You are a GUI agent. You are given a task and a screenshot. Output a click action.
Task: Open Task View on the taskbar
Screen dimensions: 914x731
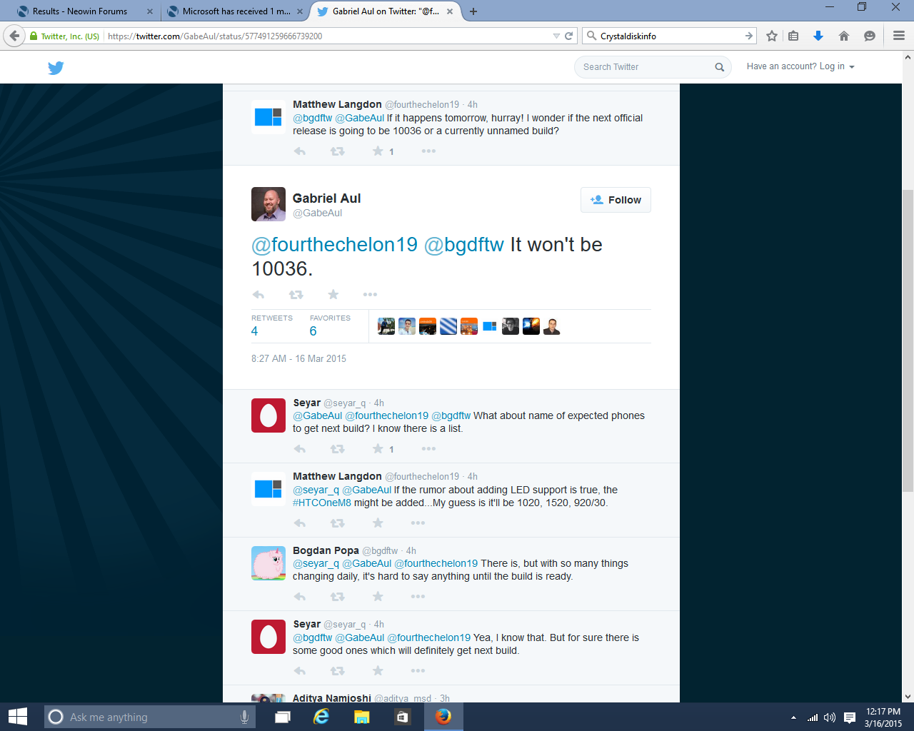pyautogui.click(x=283, y=717)
